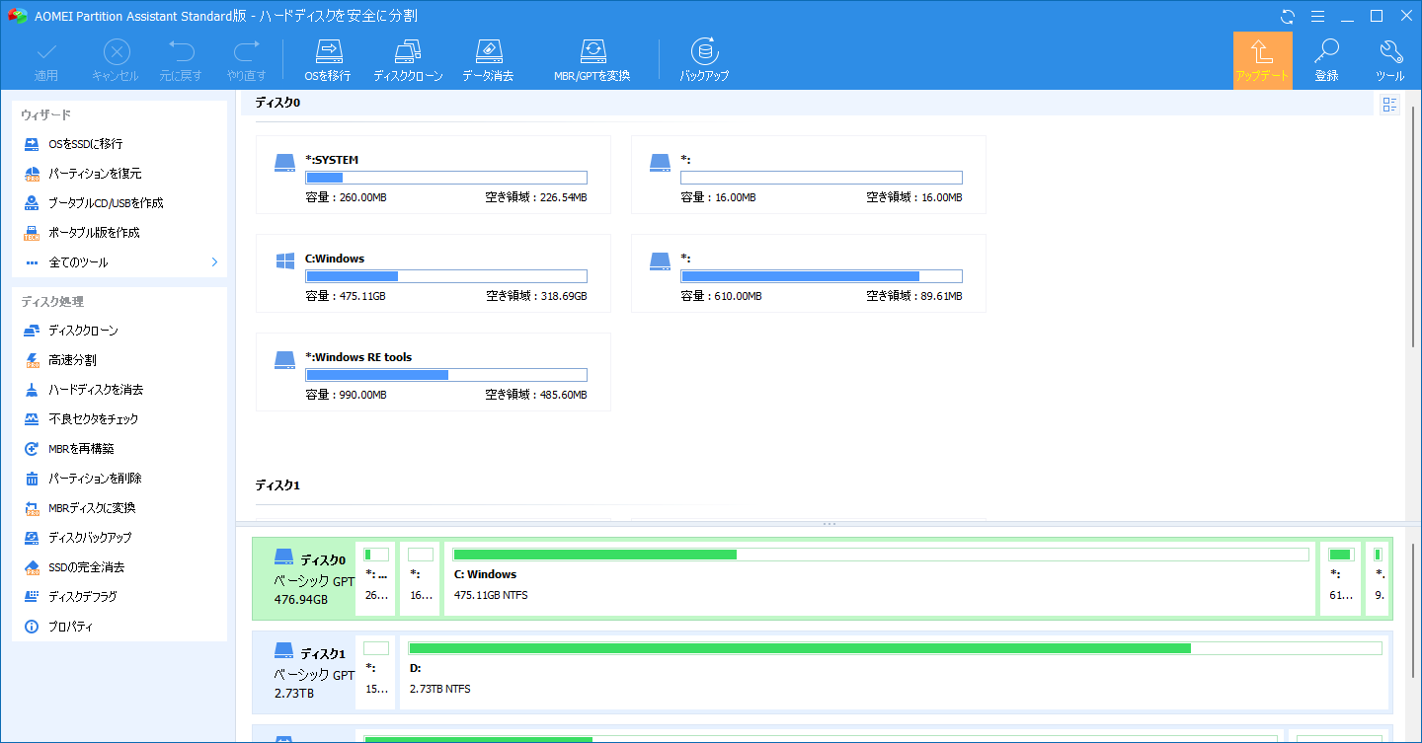Select the *:Windows RE tools card
The image size is (1422, 743).
pos(433,372)
